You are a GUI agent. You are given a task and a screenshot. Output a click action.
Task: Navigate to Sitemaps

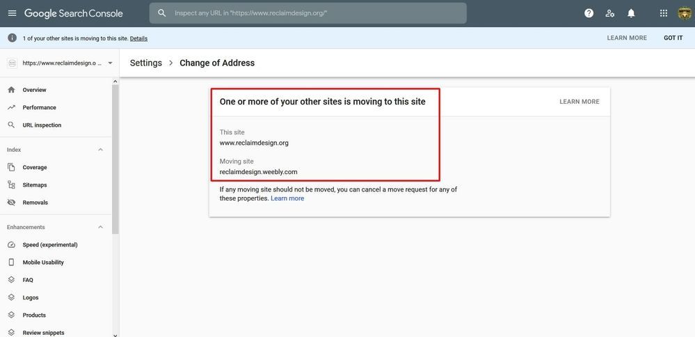point(35,185)
